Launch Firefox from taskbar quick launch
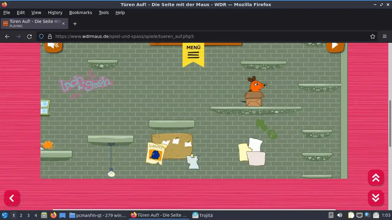The height and width of the screenshot is (220, 392). tap(53, 215)
